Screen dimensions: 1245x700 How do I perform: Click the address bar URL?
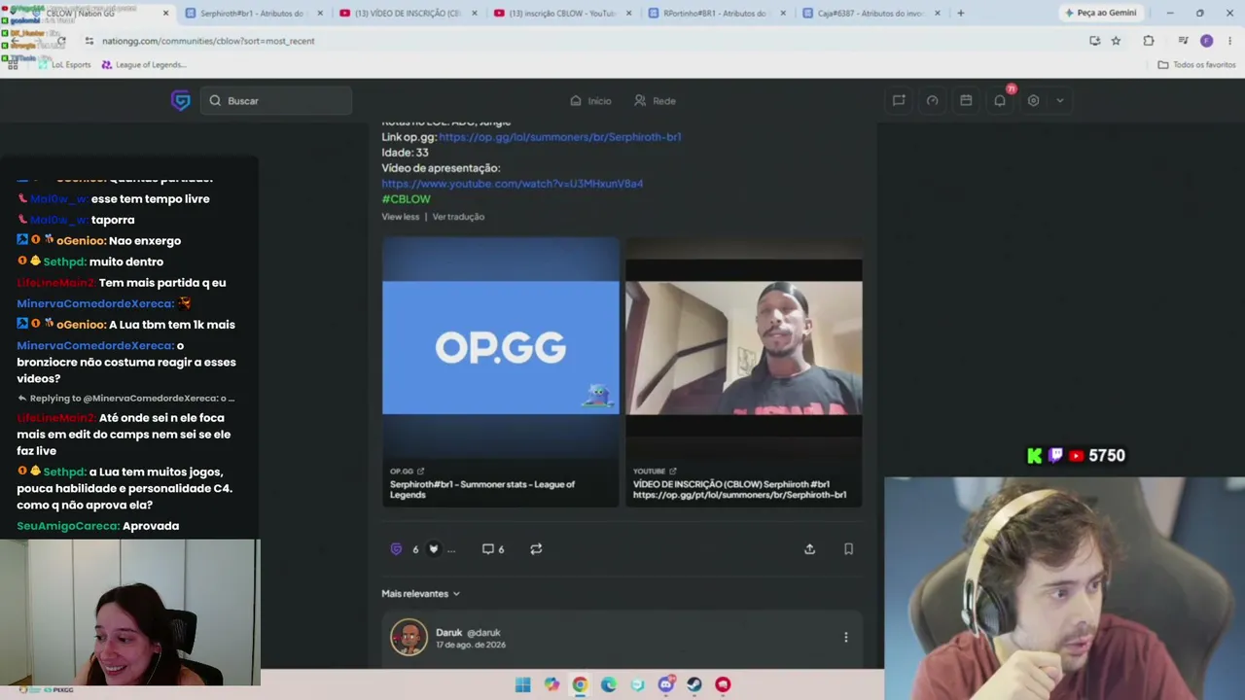coord(208,41)
